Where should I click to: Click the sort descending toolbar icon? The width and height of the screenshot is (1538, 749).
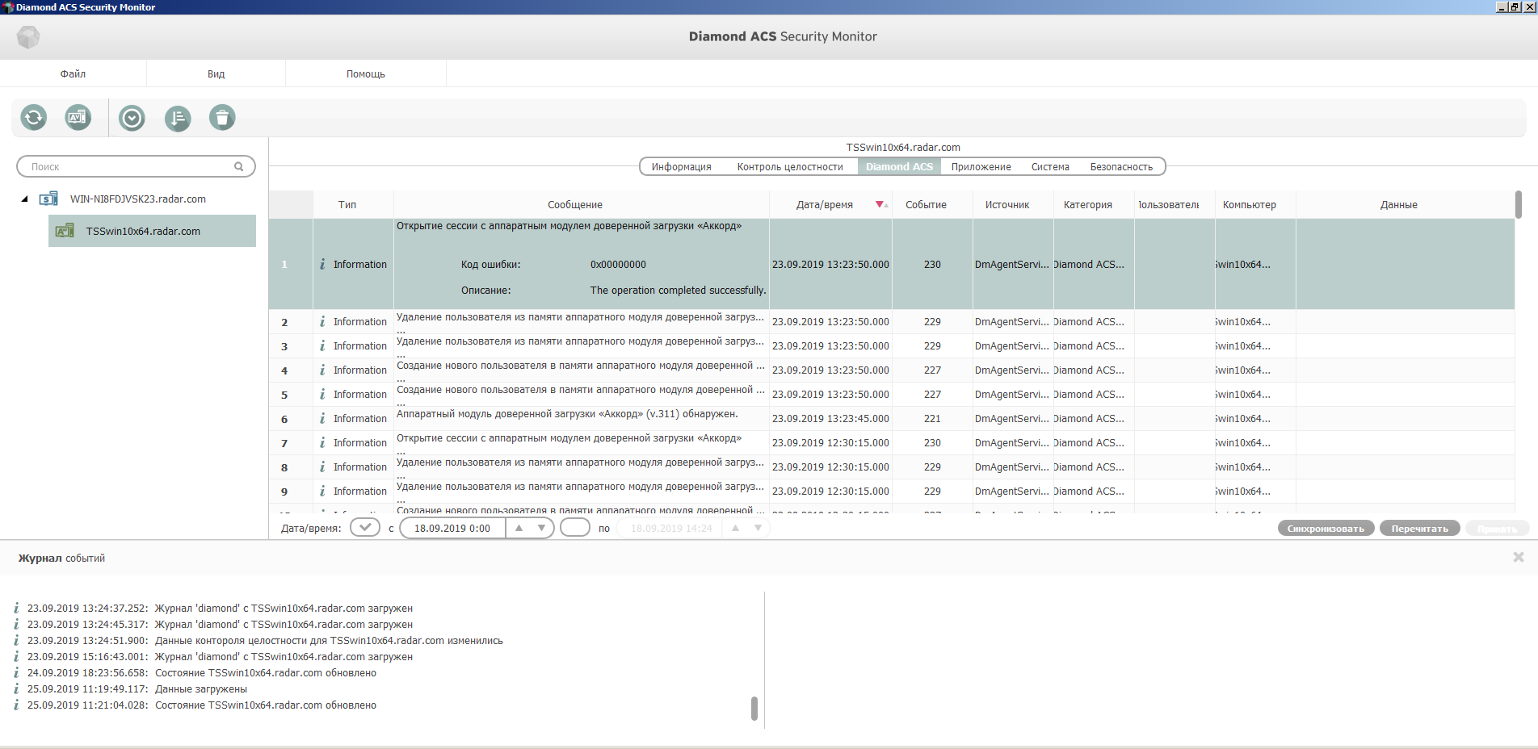177,119
